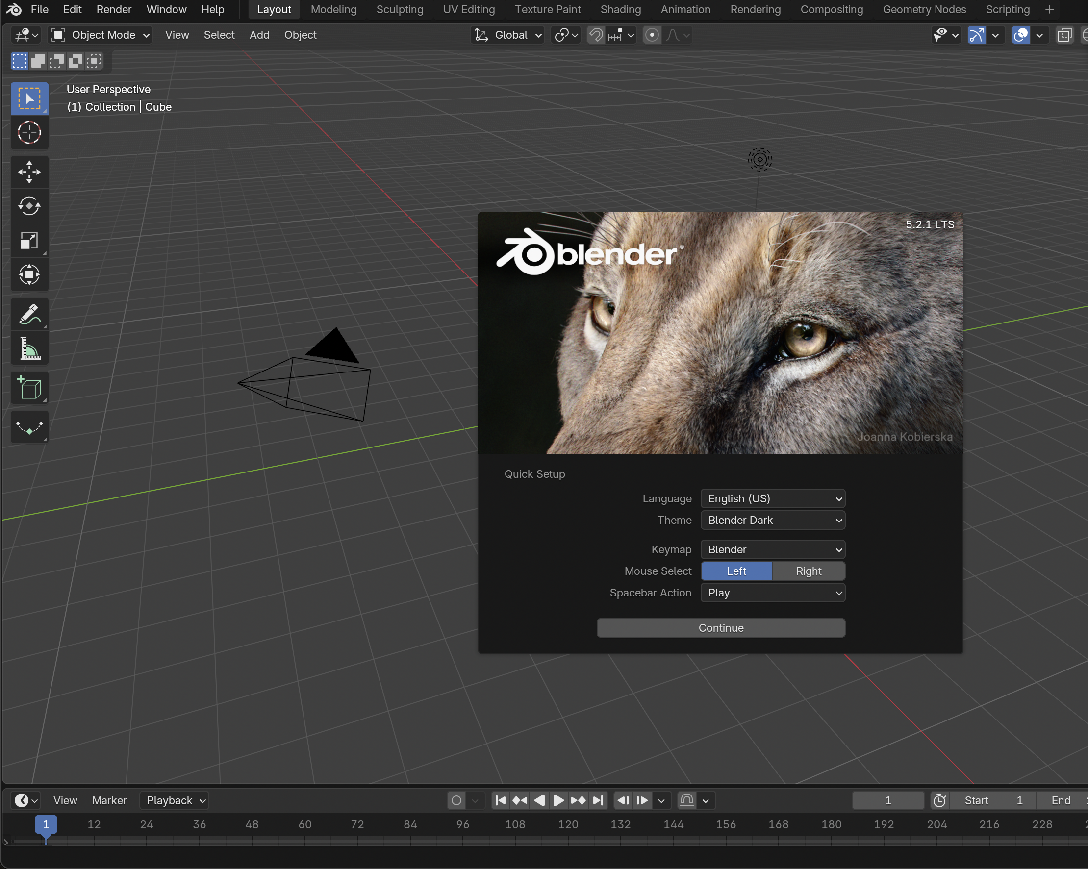
Task: Open the Spacebar Action dropdown
Action: [773, 593]
